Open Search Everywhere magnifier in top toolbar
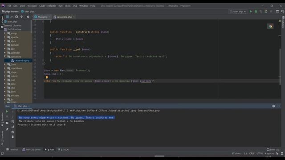The image size is (285, 160). click(282, 12)
